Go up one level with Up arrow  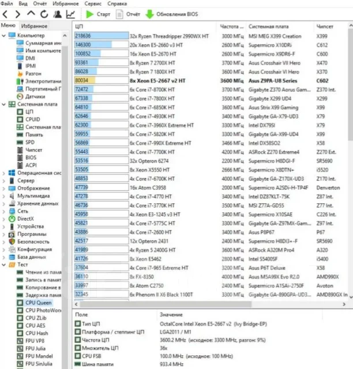(31, 14)
